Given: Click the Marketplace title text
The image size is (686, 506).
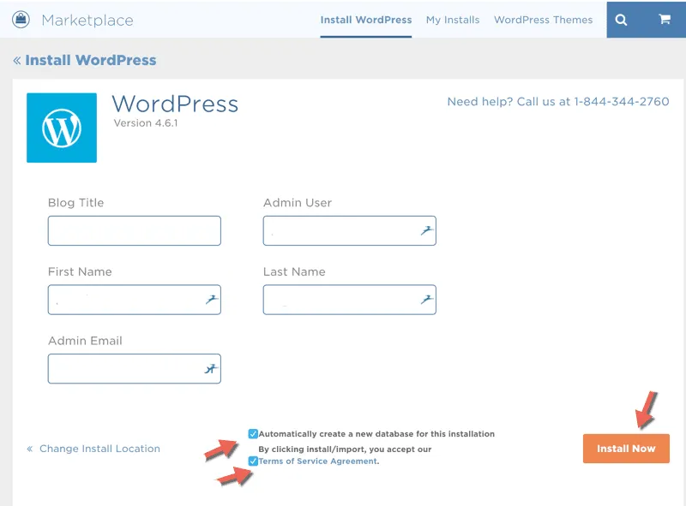Looking at the screenshot, I should [87, 20].
